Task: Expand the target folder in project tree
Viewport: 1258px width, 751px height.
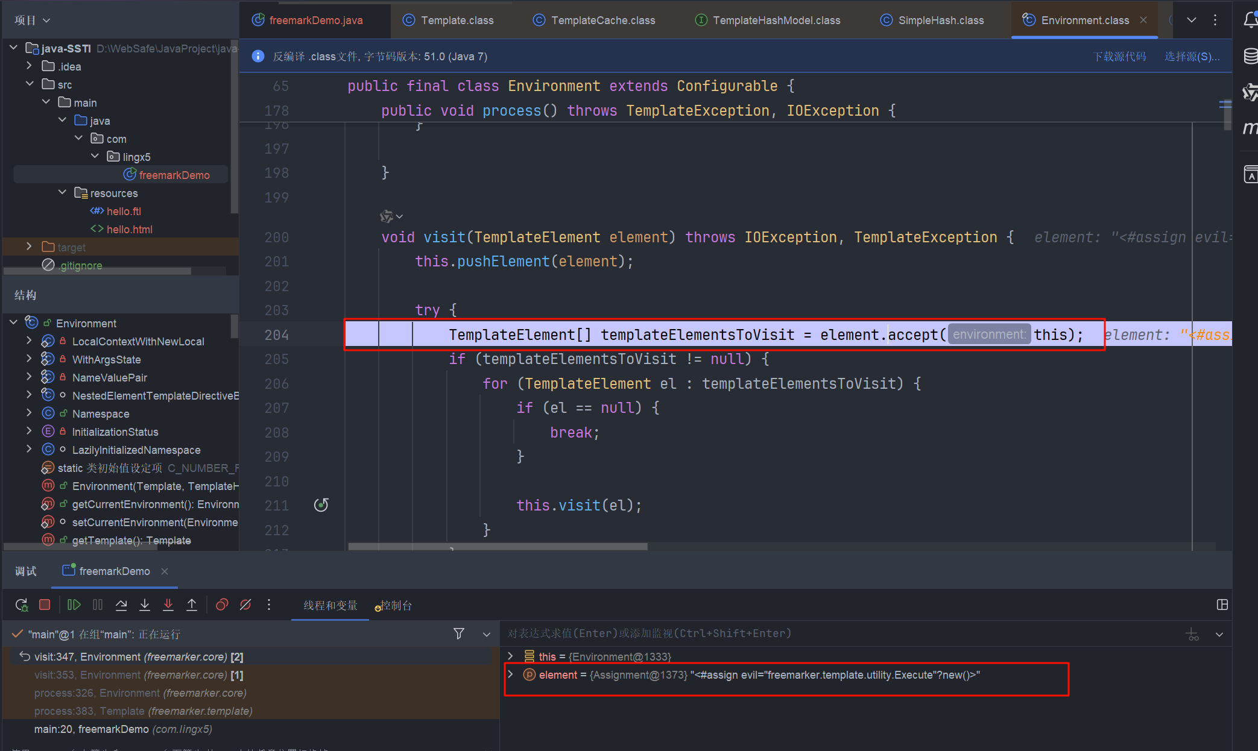Action: click(29, 247)
